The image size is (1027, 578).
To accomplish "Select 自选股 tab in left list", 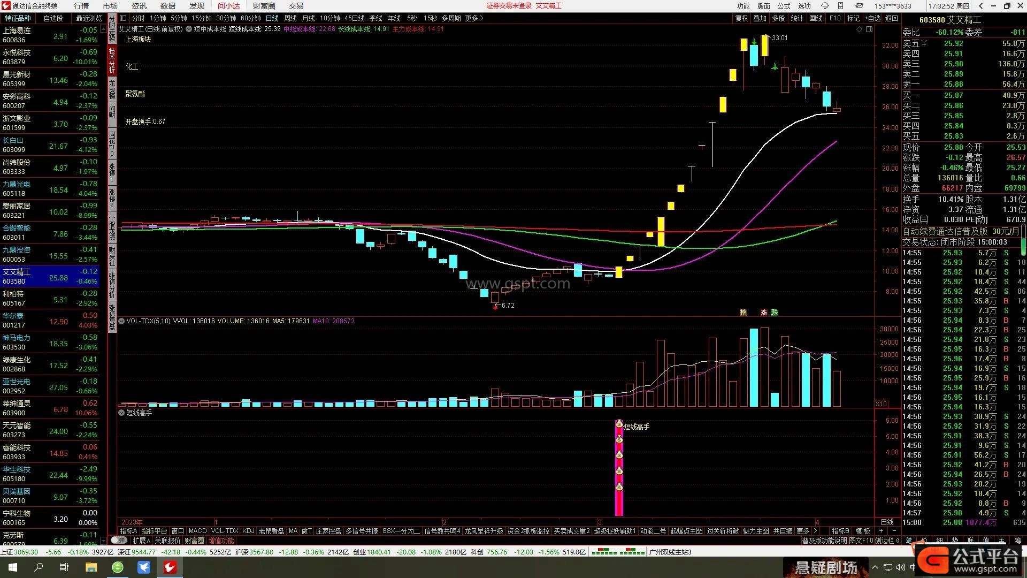I will coord(53,18).
